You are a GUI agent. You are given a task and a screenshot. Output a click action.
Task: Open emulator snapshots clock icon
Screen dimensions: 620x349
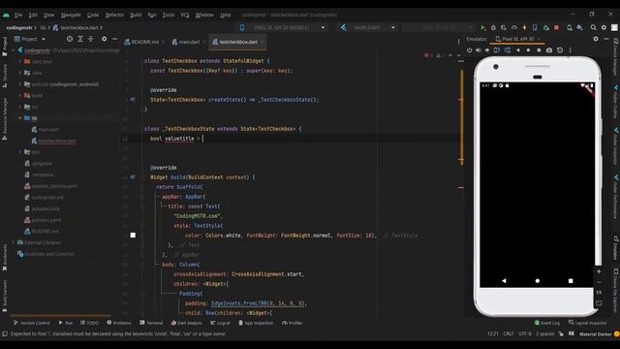(x=560, y=50)
